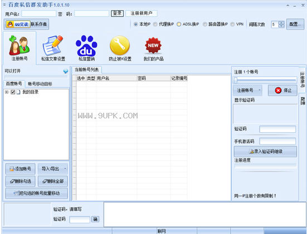The width and height of the screenshot is (307, 234).
Task: Select the 当前帐号列表 tab
Action: (x=86, y=69)
